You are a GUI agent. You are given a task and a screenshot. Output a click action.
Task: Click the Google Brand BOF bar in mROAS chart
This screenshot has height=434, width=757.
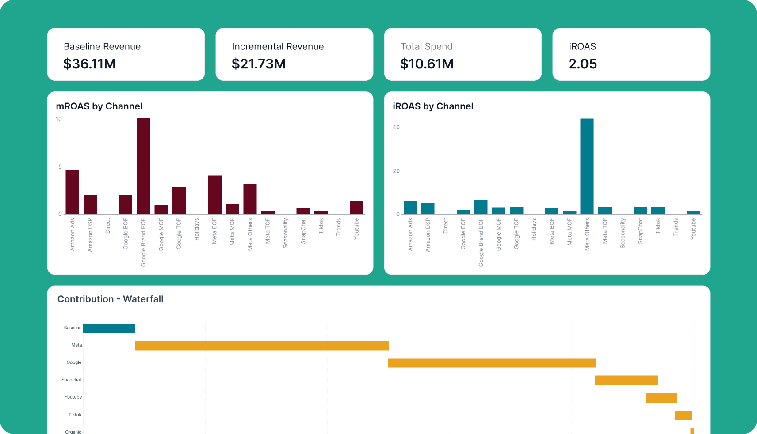click(143, 166)
